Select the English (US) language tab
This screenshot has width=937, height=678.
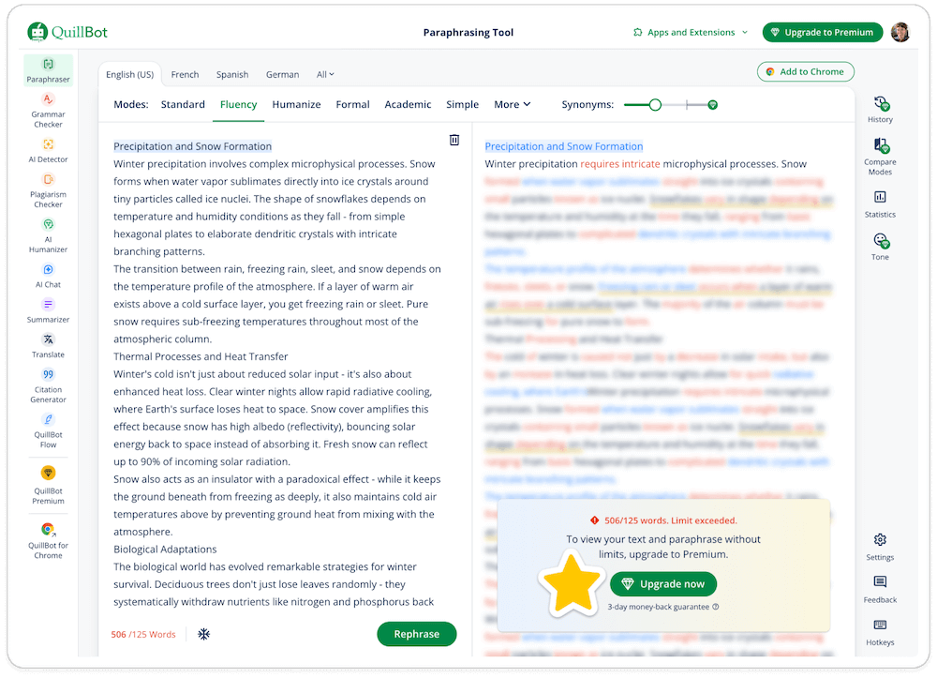pyautogui.click(x=129, y=75)
